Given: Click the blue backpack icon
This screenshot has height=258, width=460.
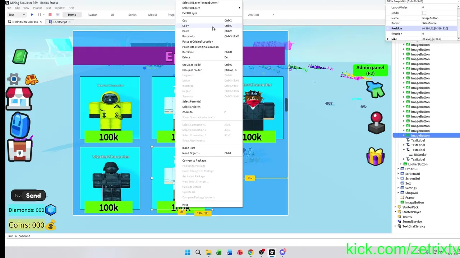Looking at the screenshot, I should coord(20,125).
